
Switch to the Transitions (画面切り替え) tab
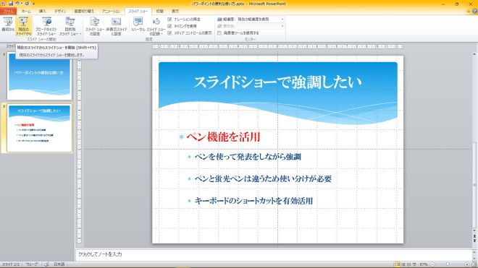coord(84,12)
